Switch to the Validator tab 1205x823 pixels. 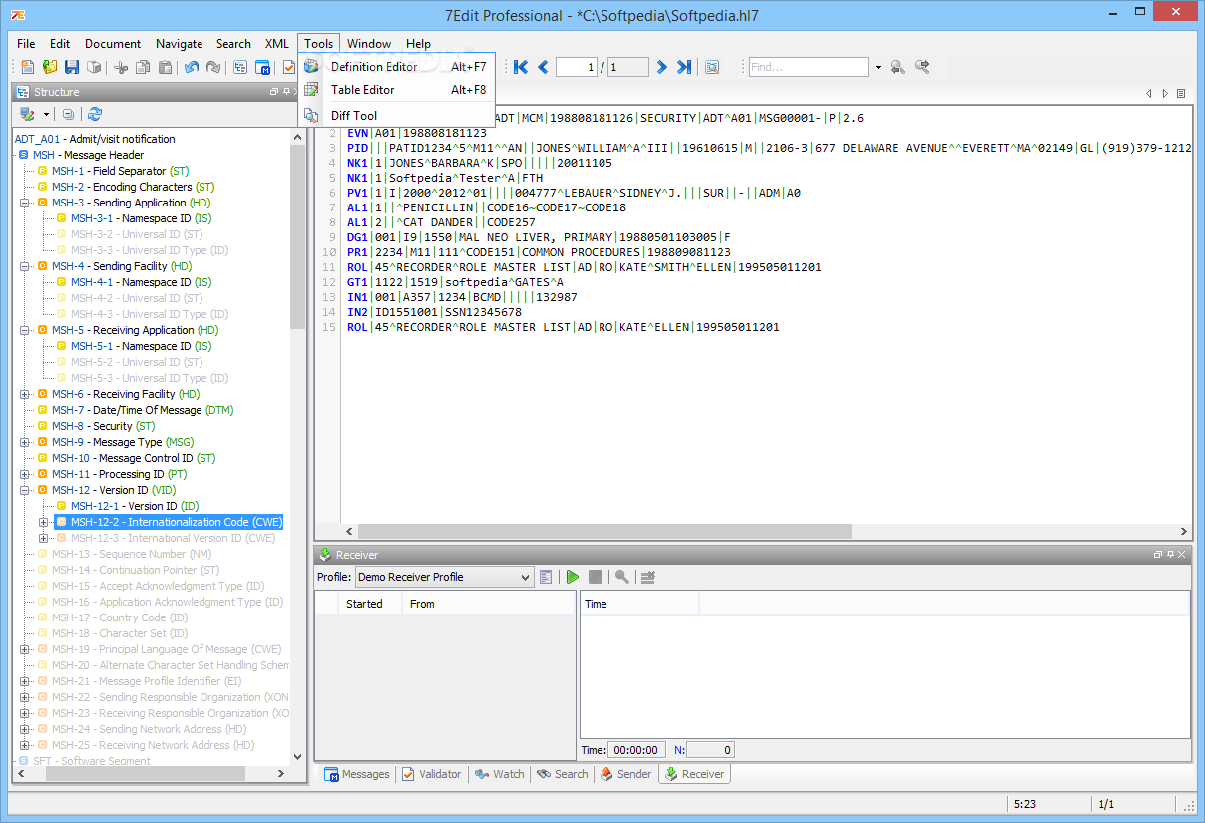432,774
